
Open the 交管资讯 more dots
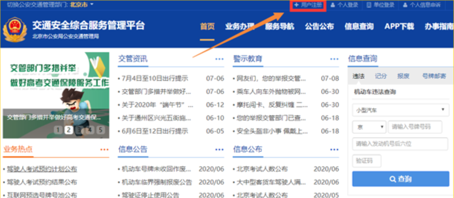point(220,59)
